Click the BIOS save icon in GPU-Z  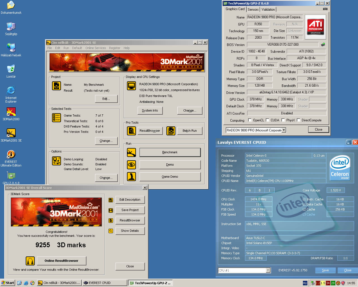click(323, 45)
